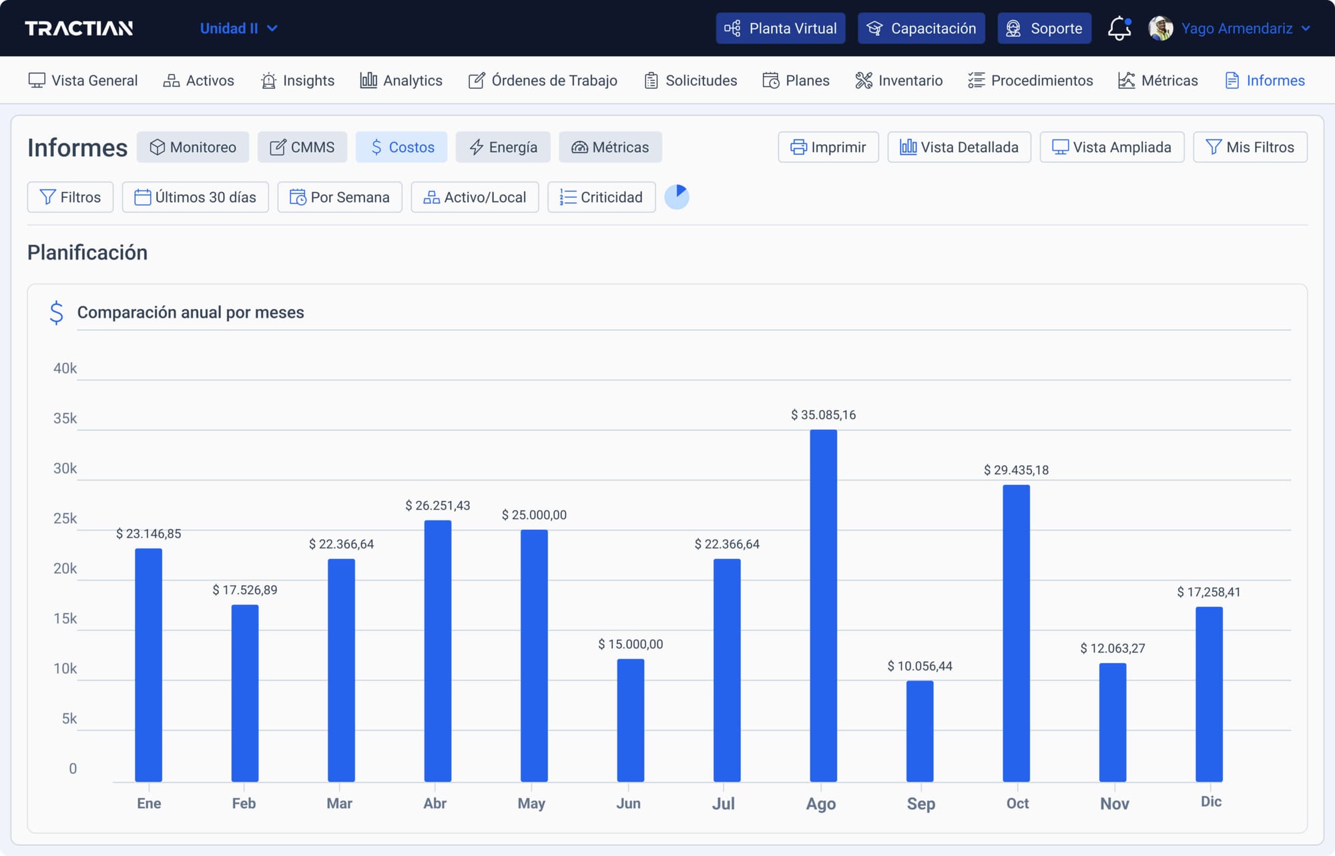Click the pie chart progress indicator
The image size is (1335, 856).
click(x=676, y=197)
